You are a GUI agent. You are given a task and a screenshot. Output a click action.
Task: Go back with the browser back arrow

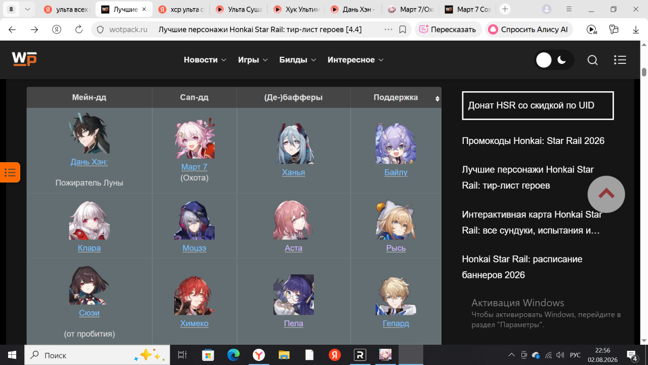12,29
